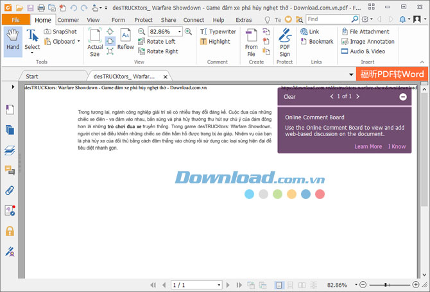430x292 pixels.
Task: Open the Pages thumbnails side panel
Action: pos(10,130)
